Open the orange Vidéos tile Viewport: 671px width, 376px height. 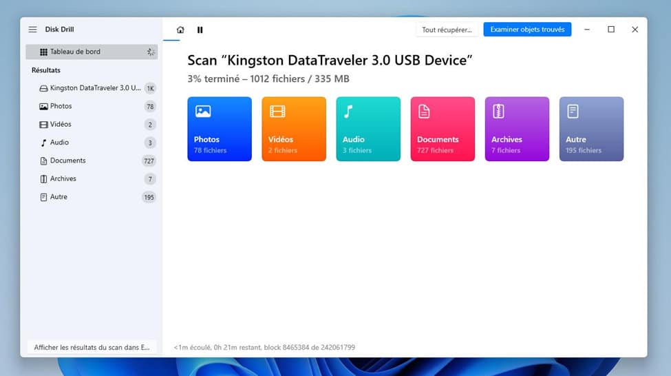[294, 129]
